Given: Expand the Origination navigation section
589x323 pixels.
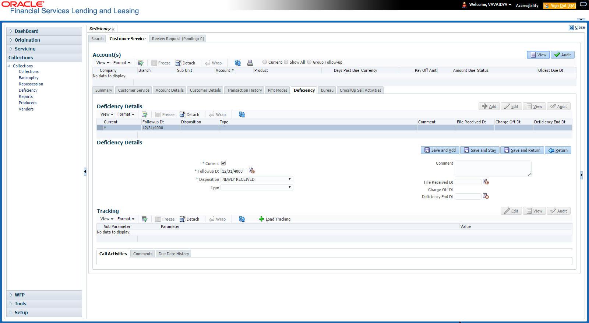Looking at the screenshot, I should point(44,40).
